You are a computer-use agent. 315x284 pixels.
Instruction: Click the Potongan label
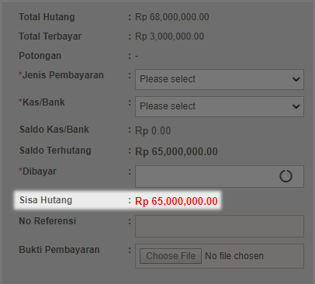(40, 56)
